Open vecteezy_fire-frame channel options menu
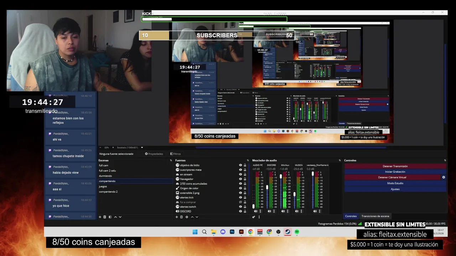This screenshot has width=456, height=256. tap(320, 211)
